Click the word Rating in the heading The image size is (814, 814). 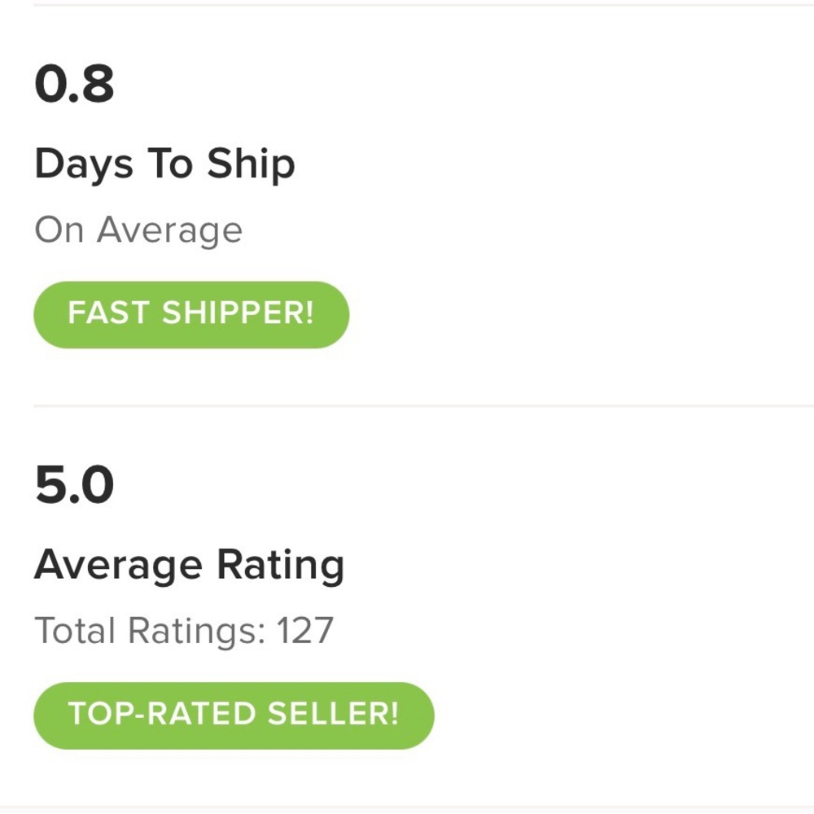(x=281, y=565)
